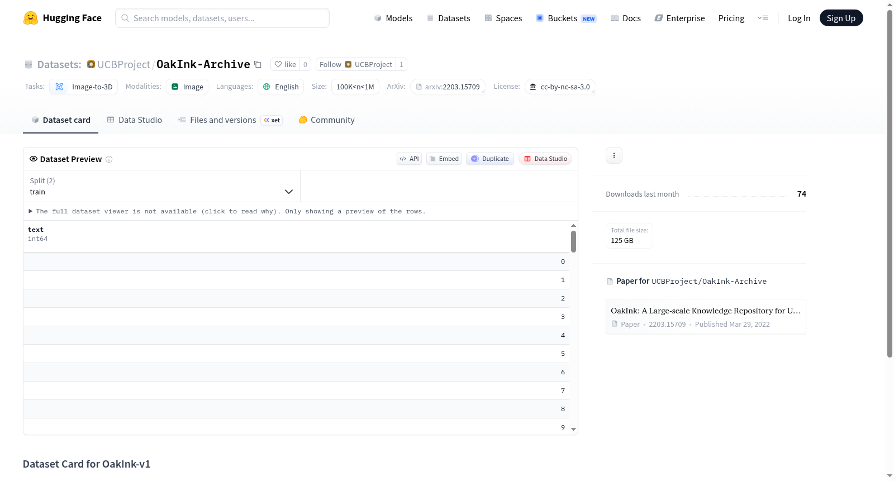This screenshot has height=481, width=894.
Task: Click the Sign Up button
Action: (x=841, y=18)
